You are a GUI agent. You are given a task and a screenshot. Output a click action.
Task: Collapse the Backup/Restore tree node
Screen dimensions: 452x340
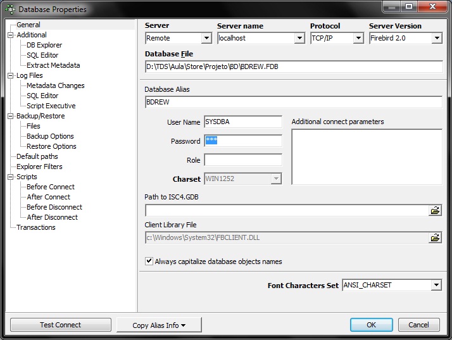point(10,116)
